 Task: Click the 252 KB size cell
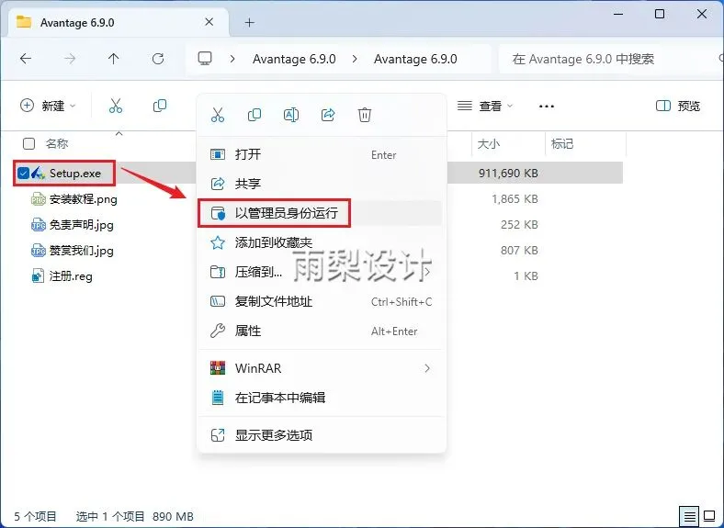519,225
